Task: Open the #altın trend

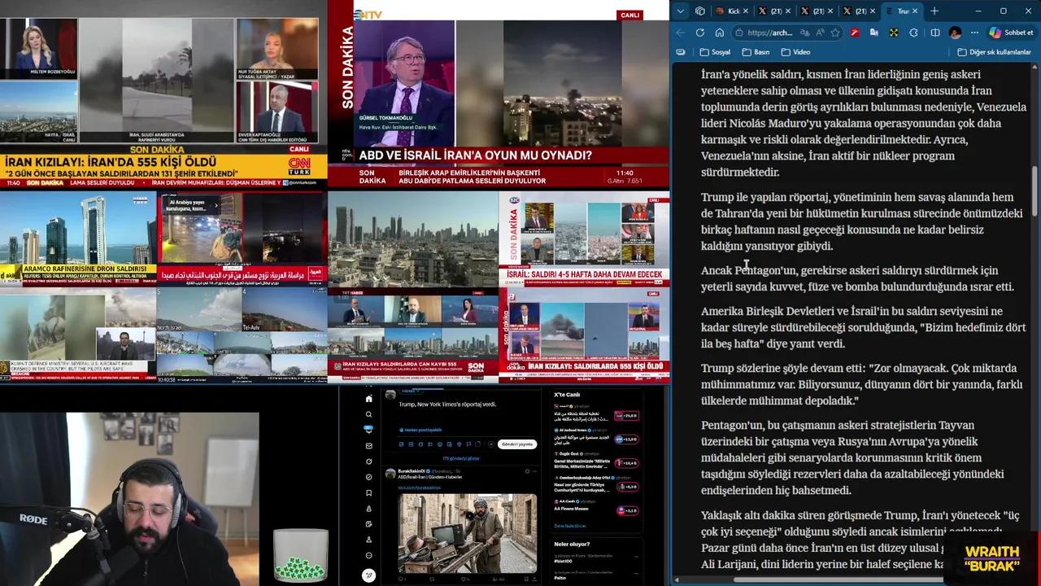Action: (560, 578)
